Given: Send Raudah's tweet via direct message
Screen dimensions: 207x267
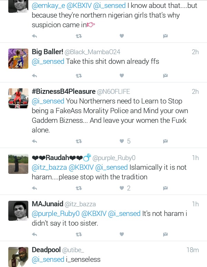Looking at the screenshot, I should pyautogui.click(x=165, y=188).
